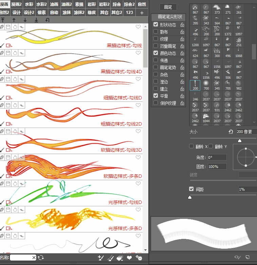Select 涂抹 brush tab
This screenshot has width=257, height=265.
click(x=67, y=13)
